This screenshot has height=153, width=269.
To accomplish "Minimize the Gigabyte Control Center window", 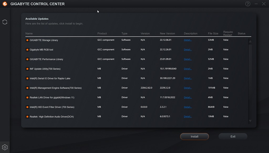I will tap(256, 4).
